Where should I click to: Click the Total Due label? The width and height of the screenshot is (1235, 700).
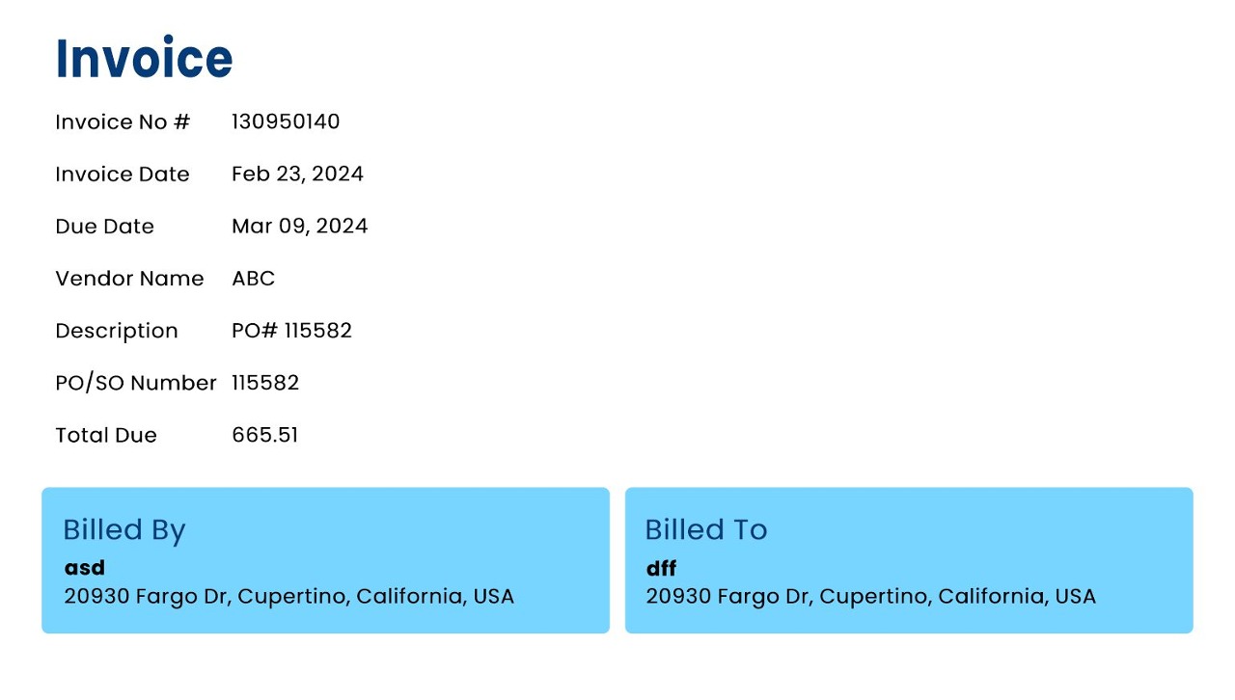[x=106, y=435]
